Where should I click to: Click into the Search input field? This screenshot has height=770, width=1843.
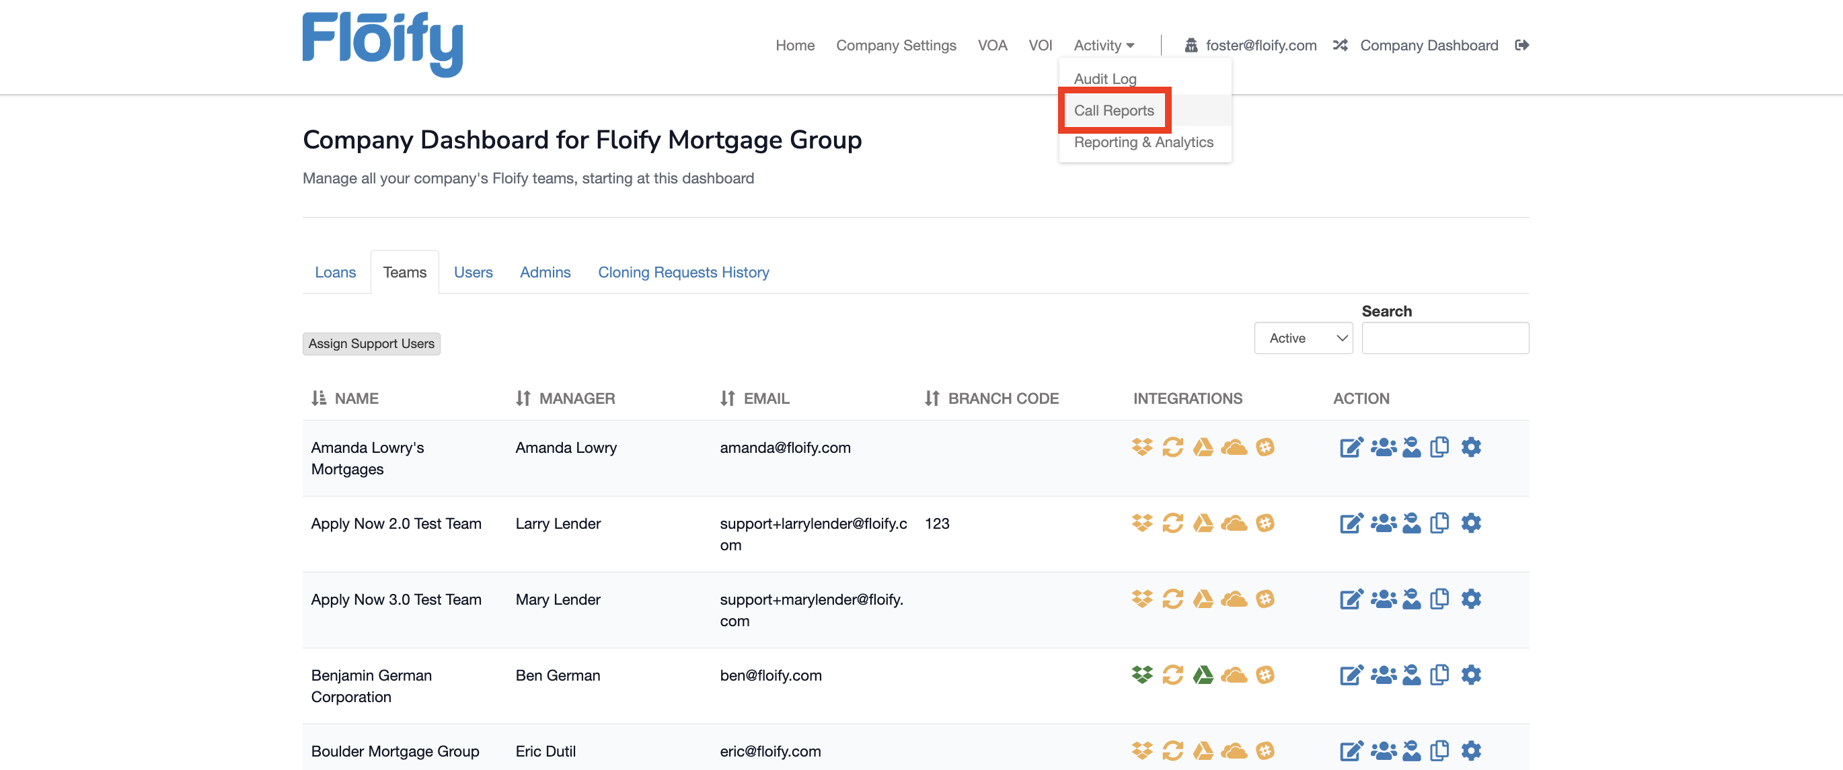[x=1445, y=338]
